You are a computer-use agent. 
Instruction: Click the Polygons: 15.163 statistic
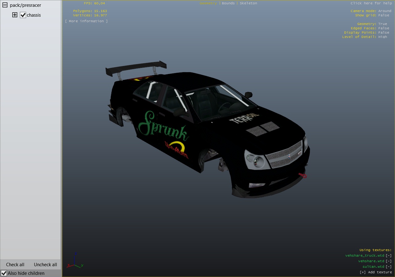(90, 11)
